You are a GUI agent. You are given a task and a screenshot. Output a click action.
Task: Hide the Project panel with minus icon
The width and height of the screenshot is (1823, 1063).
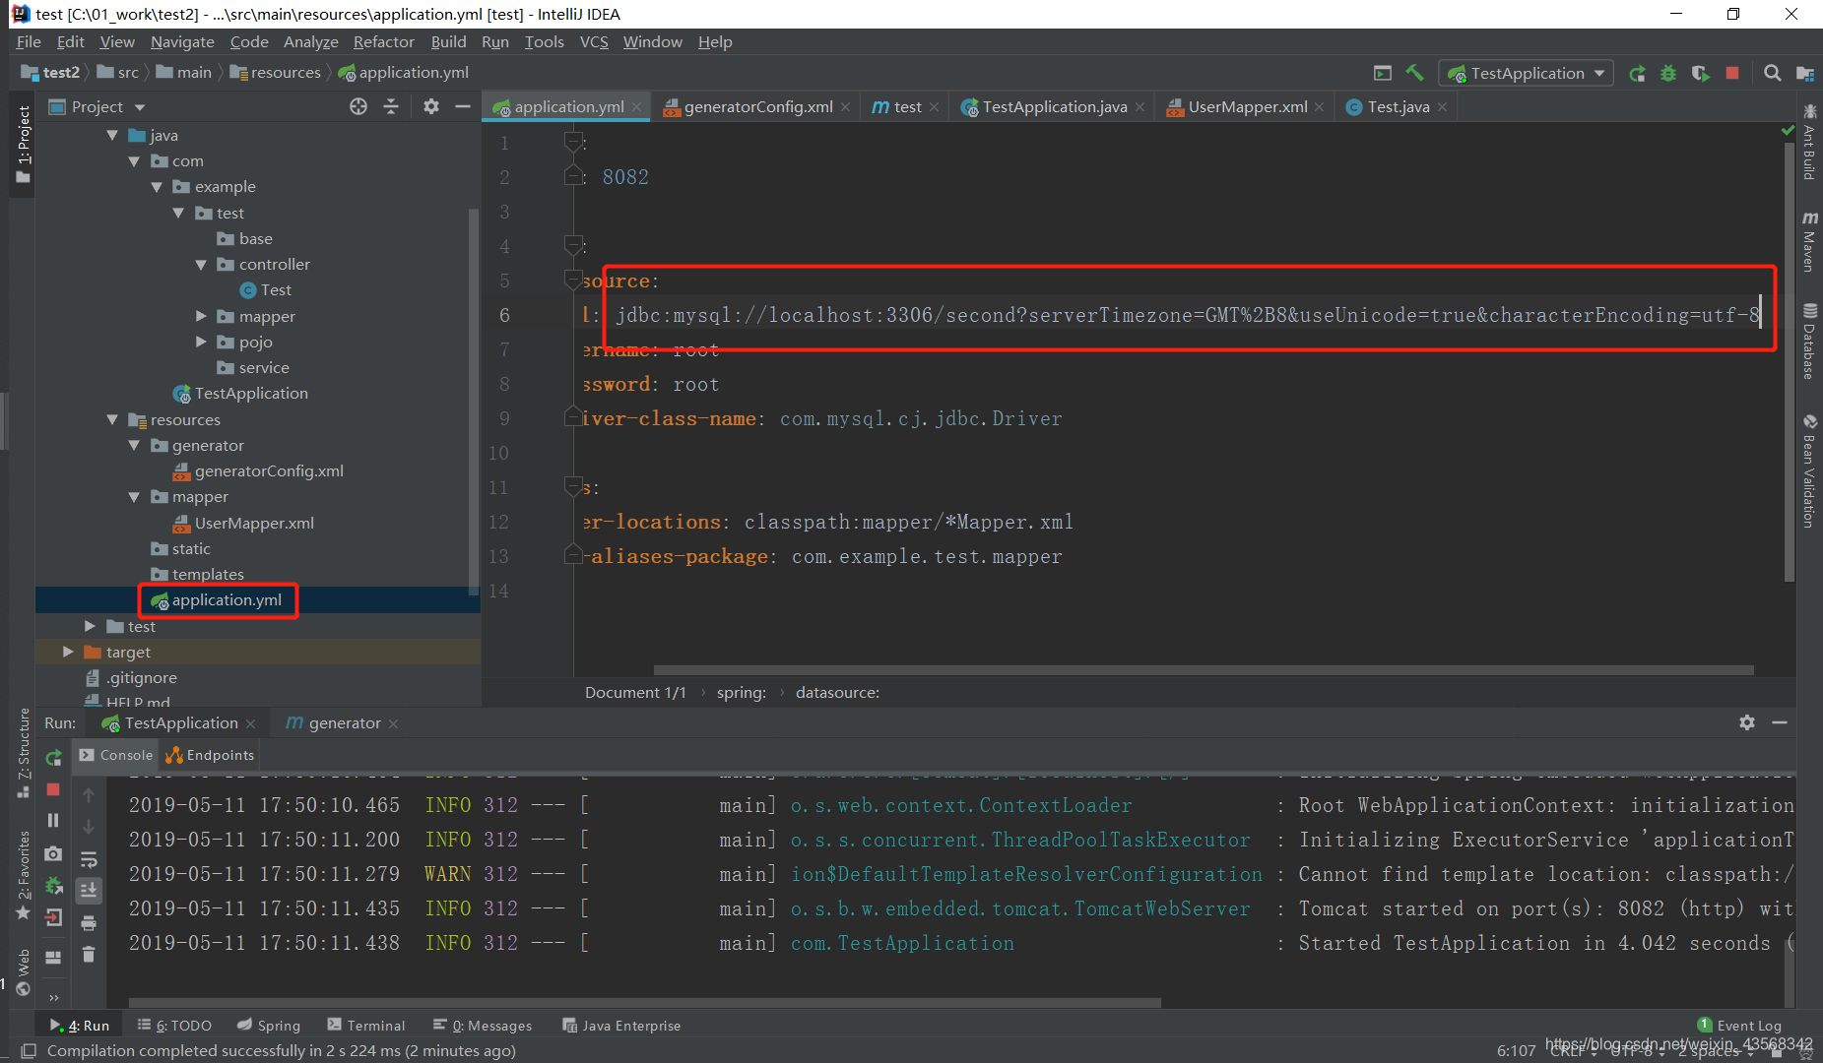(463, 106)
